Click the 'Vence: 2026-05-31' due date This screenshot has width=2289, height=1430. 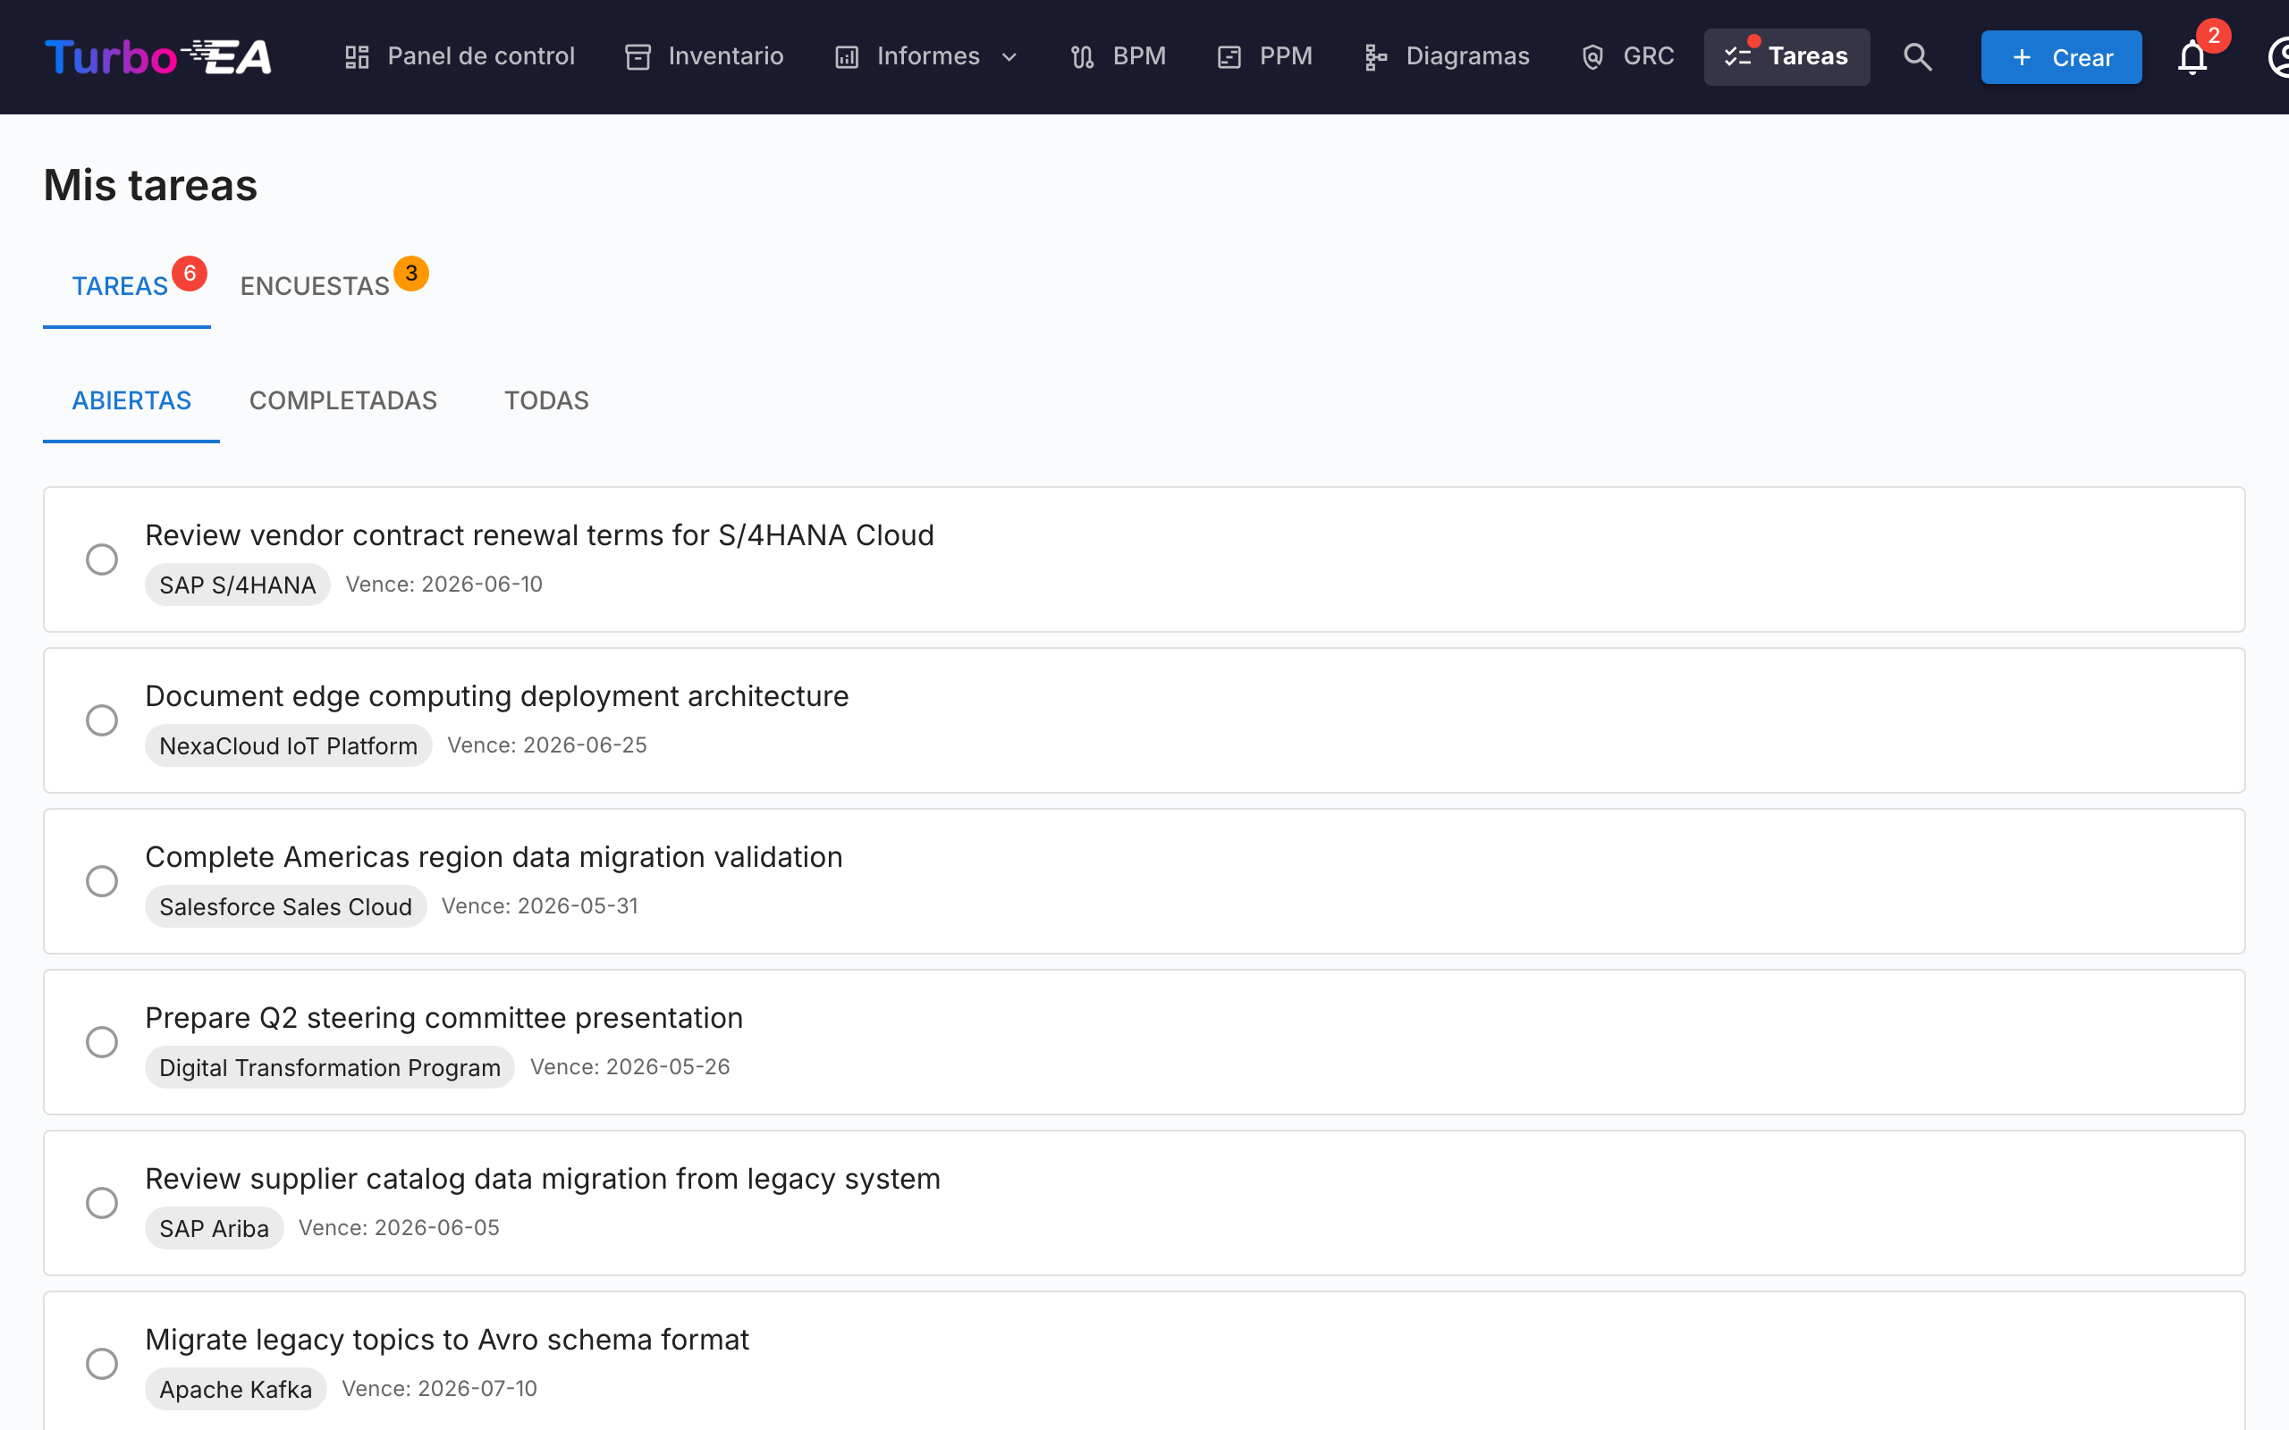539,906
